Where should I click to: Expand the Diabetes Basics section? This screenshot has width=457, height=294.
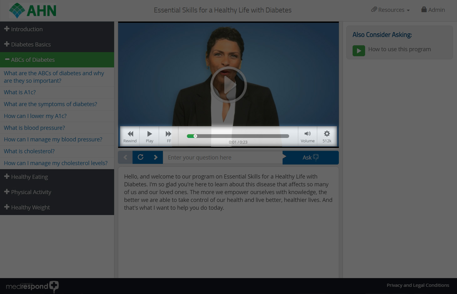coord(31,44)
